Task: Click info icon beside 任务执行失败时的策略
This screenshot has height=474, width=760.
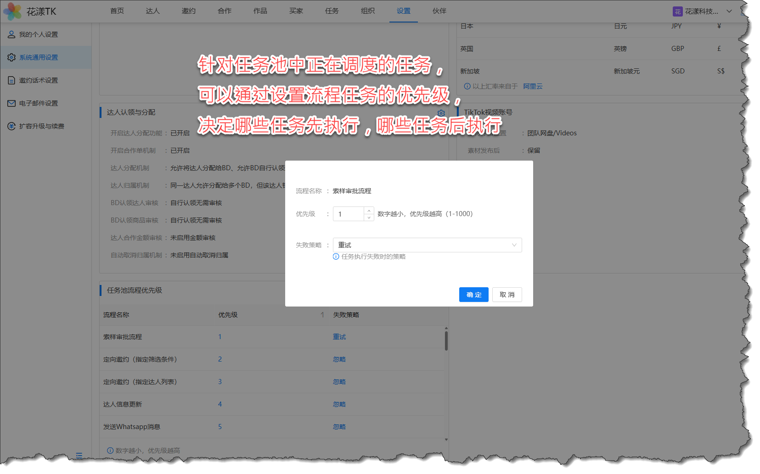Action: pyautogui.click(x=336, y=257)
